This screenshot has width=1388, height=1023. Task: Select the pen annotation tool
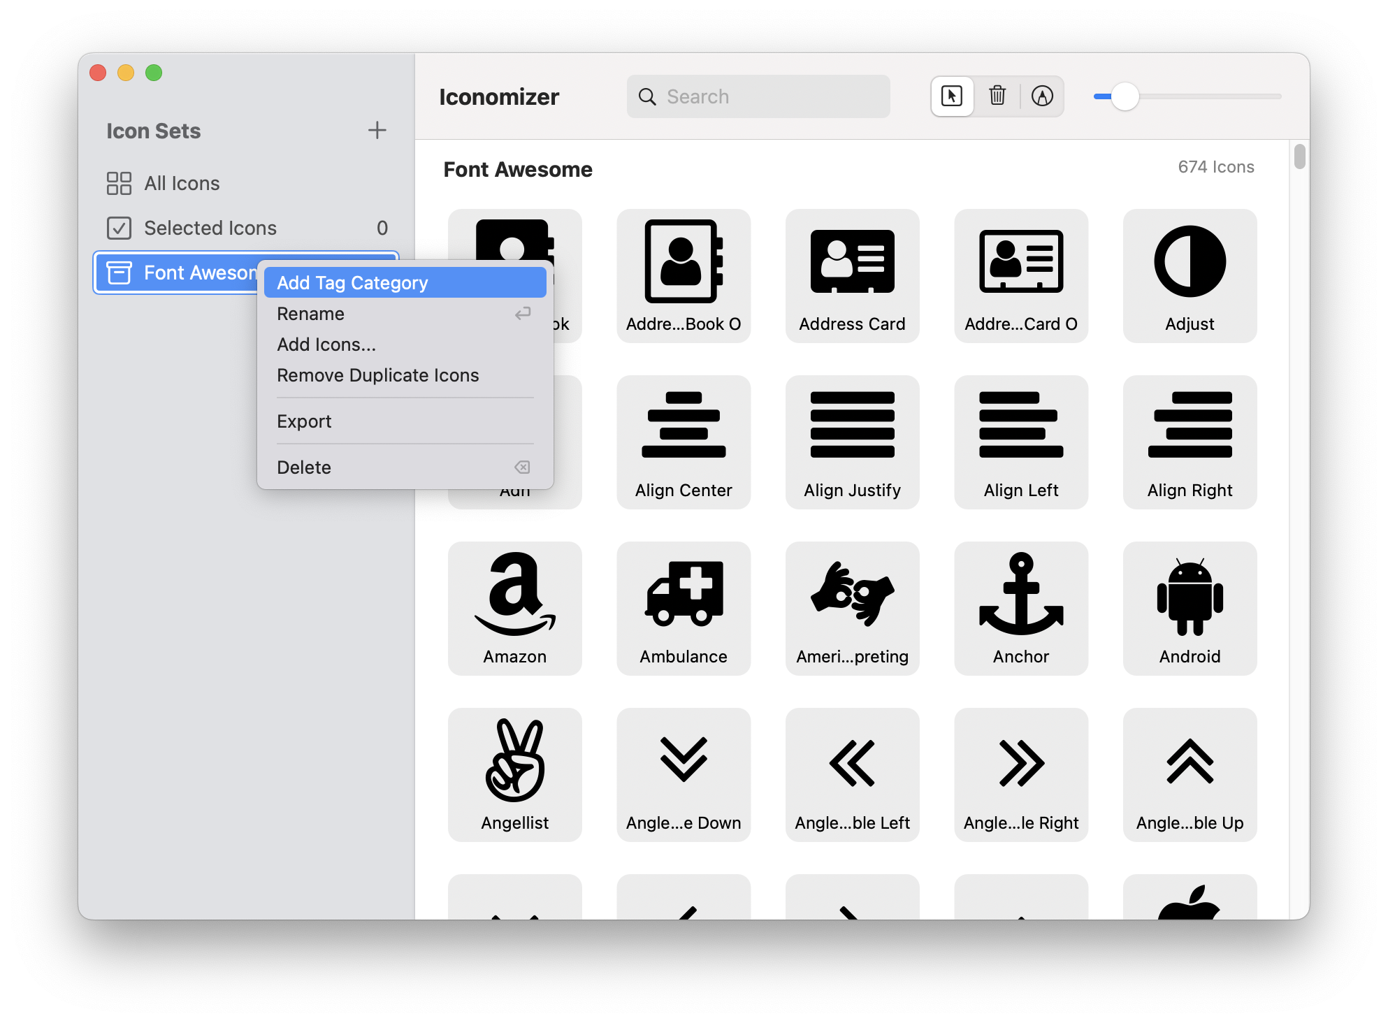click(x=1043, y=96)
